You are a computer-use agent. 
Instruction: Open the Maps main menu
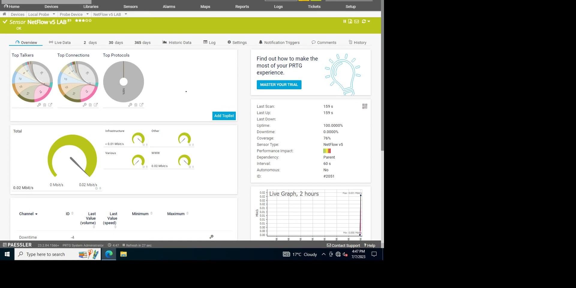coord(205,6)
